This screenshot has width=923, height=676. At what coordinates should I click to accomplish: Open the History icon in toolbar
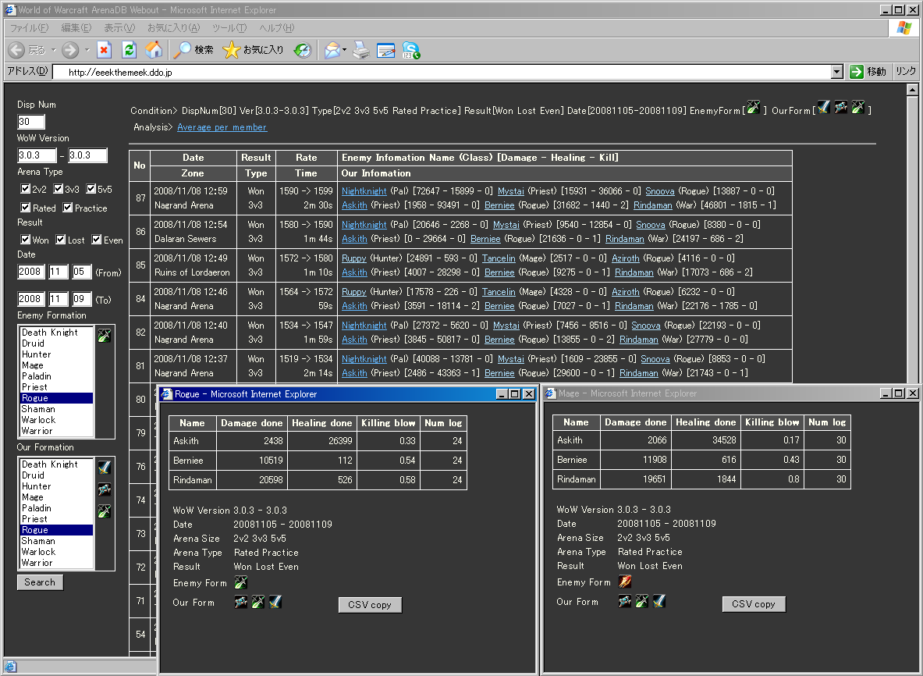click(303, 51)
